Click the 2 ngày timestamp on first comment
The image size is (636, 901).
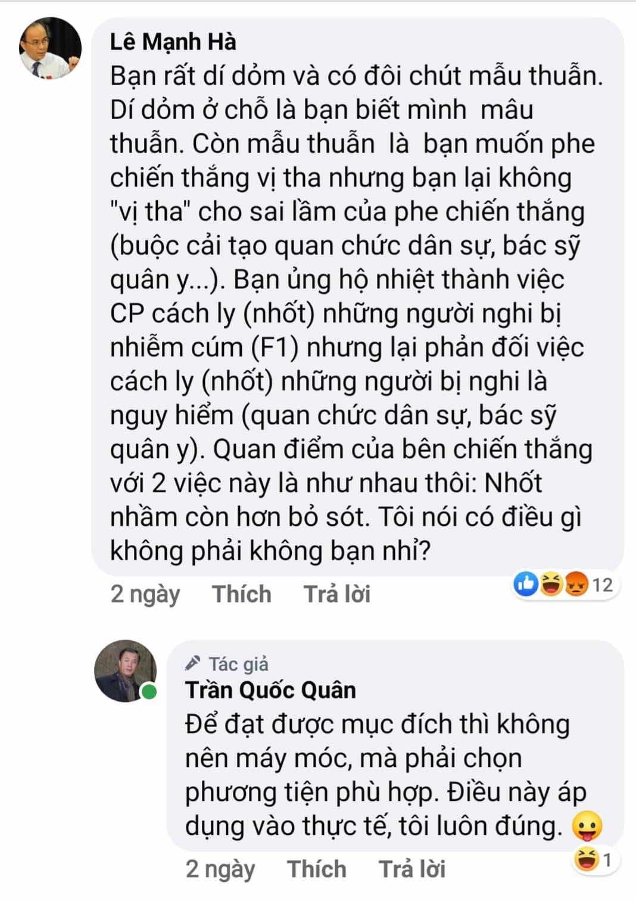pyautogui.click(x=145, y=594)
